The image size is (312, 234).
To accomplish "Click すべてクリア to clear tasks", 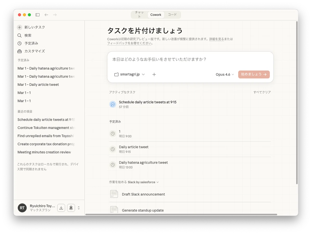I will pos(262,92).
